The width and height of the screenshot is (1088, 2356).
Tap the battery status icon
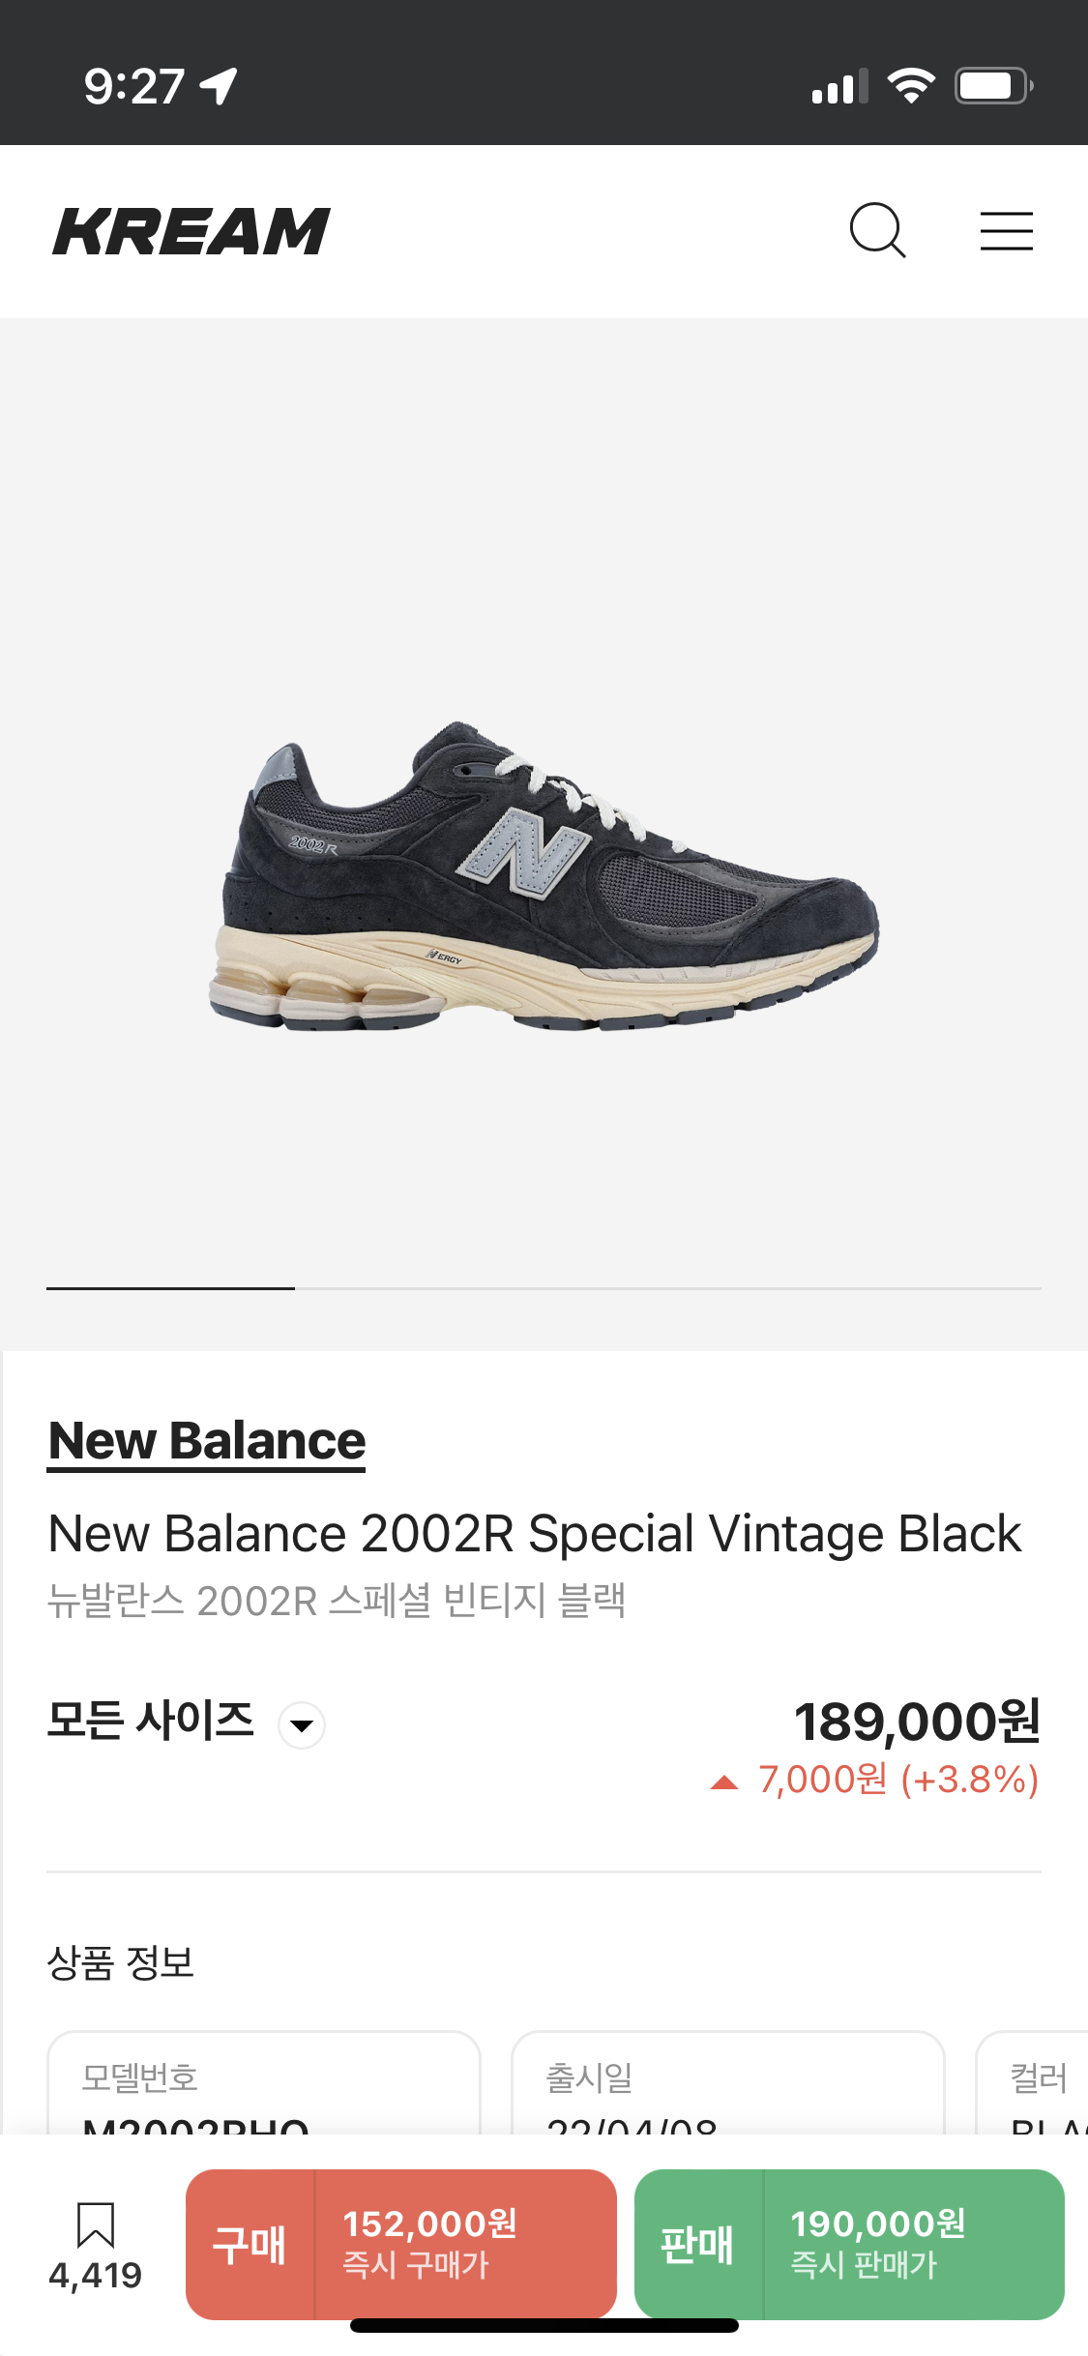click(993, 86)
